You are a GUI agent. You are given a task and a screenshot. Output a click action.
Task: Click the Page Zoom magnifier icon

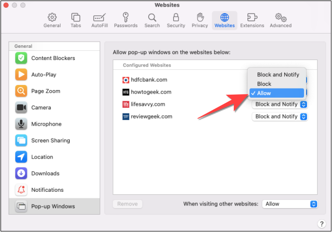pos(21,91)
